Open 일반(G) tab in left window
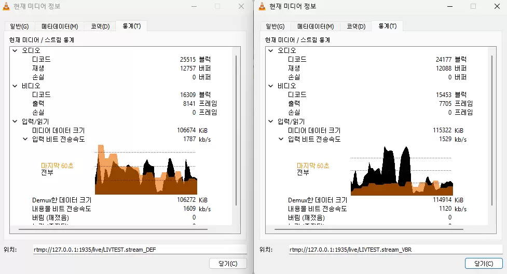This screenshot has width=507, height=274. click(x=19, y=26)
